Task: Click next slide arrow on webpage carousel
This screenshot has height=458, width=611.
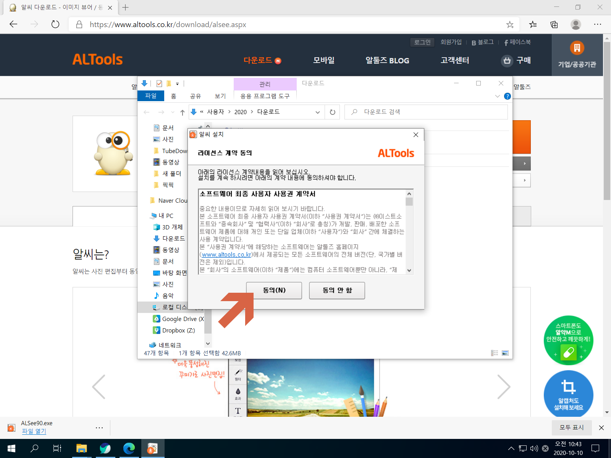Action: tap(504, 387)
